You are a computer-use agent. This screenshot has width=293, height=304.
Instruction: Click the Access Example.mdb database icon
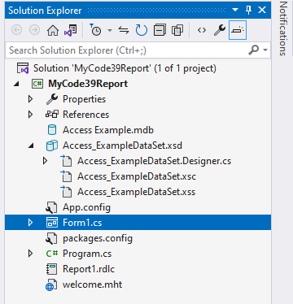tap(52, 130)
